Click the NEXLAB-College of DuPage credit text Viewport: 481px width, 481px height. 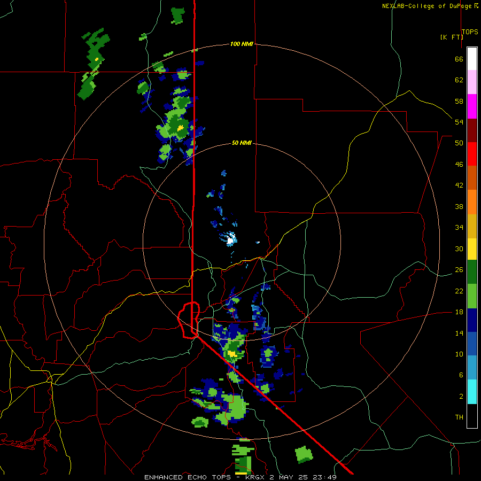coord(427,6)
